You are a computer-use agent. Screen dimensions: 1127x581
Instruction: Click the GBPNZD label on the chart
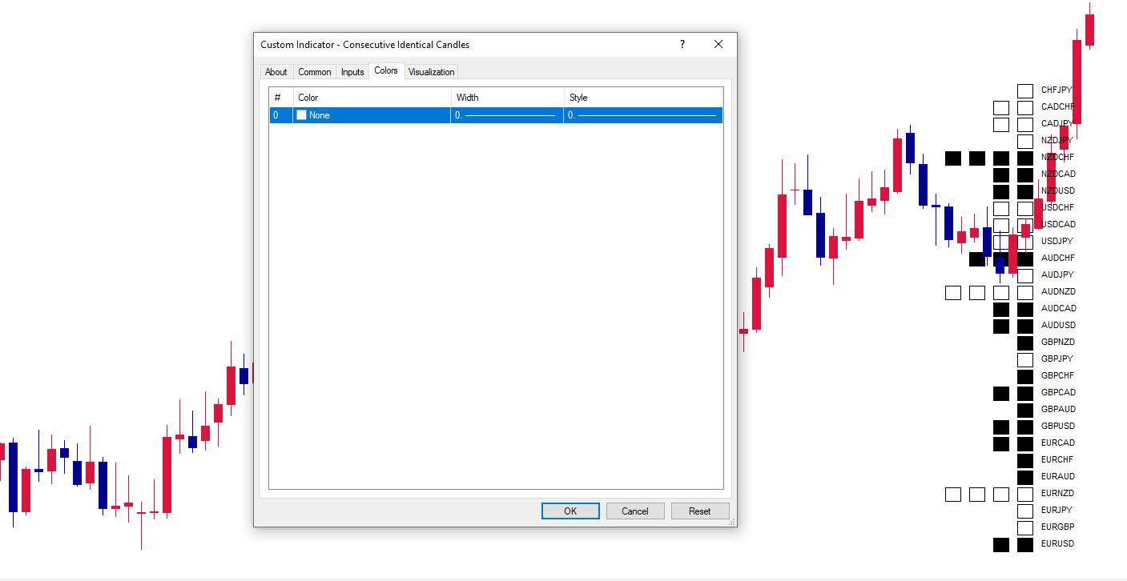[x=1058, y=342]
